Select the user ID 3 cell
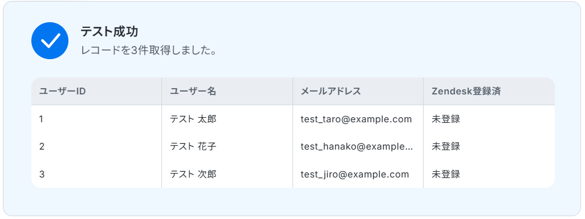Image resolution: width=585 pixels, height=219 pixels. pos(96,174)
